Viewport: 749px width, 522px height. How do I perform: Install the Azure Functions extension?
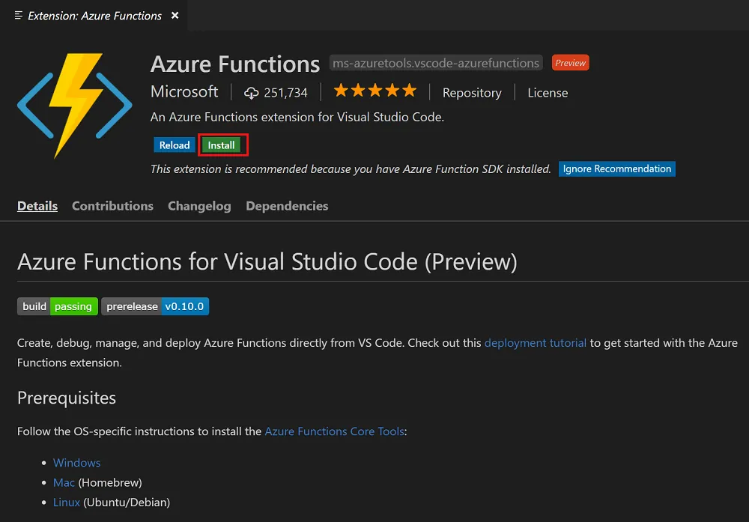pyautogui.click(x=221, y=145)
